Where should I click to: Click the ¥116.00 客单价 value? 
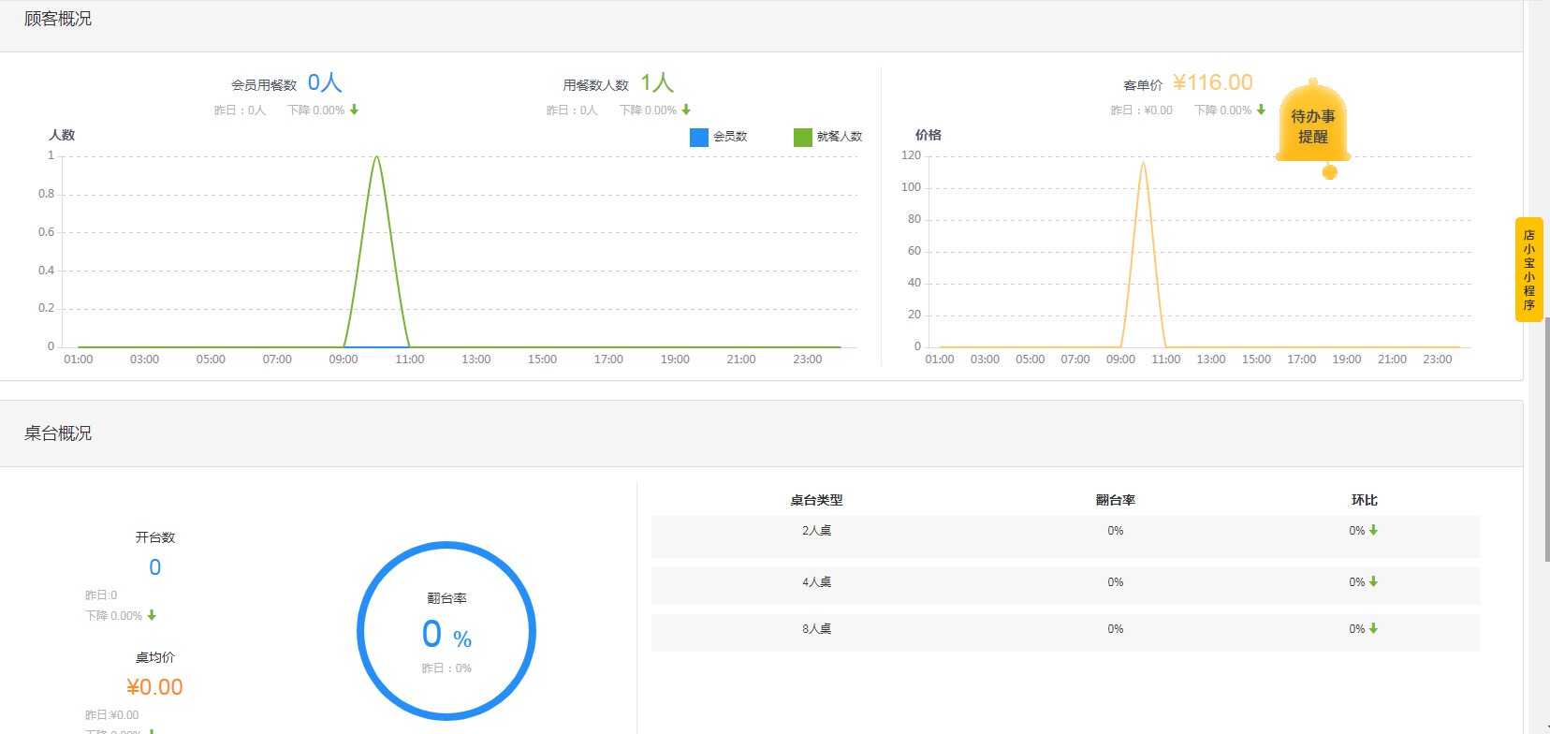tap(1212, 83)
